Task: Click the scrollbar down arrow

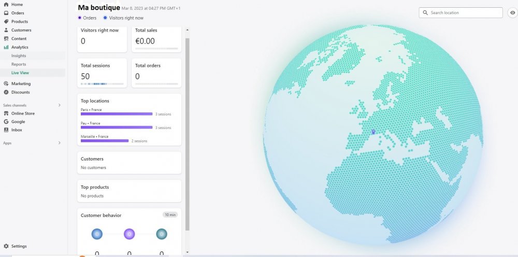Action: click(188, 252)
